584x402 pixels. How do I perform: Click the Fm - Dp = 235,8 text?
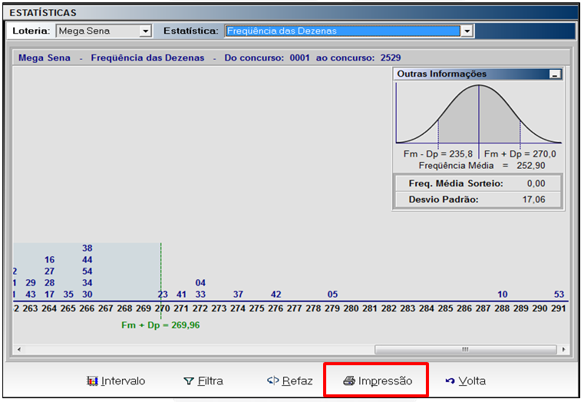point(438,154)
